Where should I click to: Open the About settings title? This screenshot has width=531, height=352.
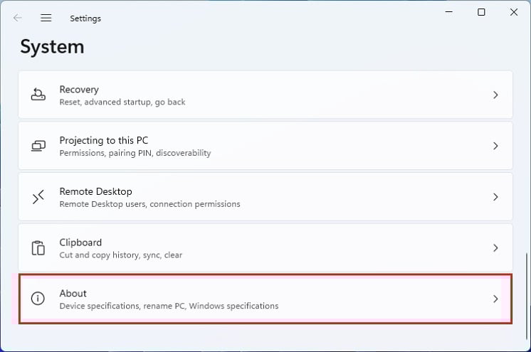pyautogui.click(x=73, y=293)
